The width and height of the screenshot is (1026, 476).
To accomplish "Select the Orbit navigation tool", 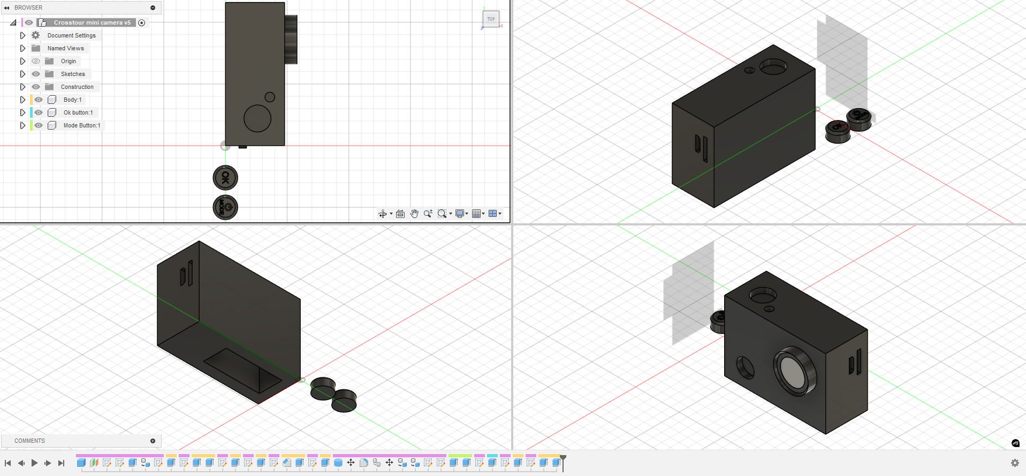I will click(382, 214).
